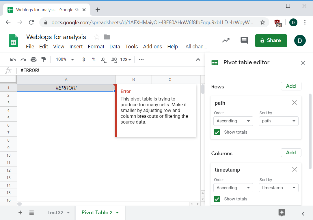Open the Explore button at bottom right
313x220 pixels.
[282, 213]
